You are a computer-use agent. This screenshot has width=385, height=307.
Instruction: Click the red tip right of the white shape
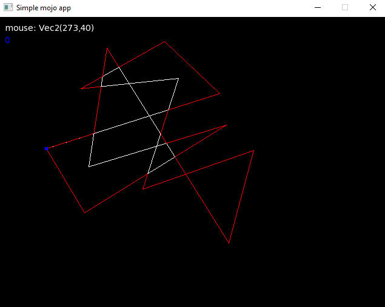[x=227, y=125]
